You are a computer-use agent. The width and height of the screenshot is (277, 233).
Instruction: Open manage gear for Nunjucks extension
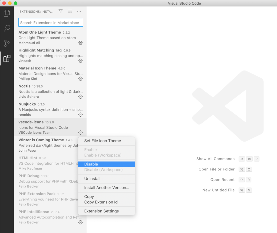[x=80, y=115]
